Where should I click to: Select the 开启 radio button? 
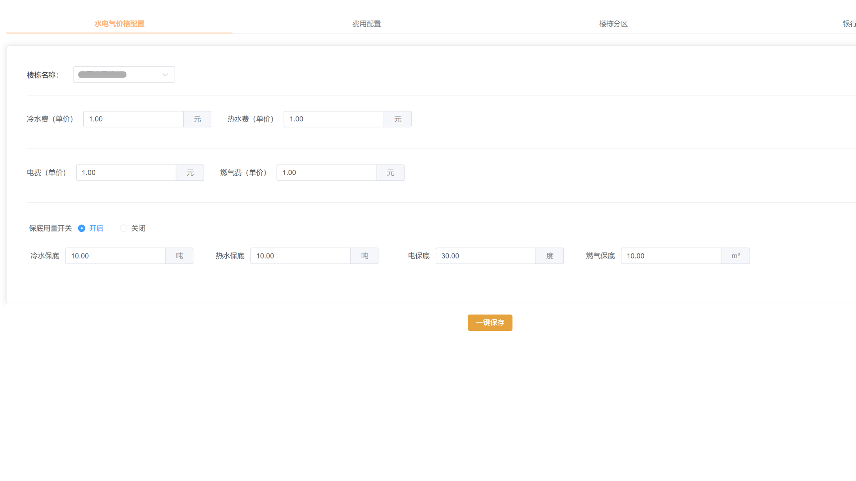[x=82, y=228]
